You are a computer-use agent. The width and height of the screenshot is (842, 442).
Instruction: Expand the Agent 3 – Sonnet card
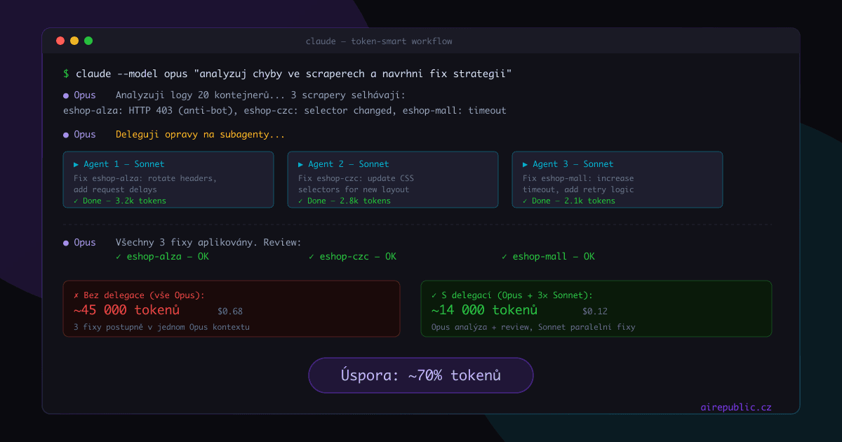[x=617, y=179]
